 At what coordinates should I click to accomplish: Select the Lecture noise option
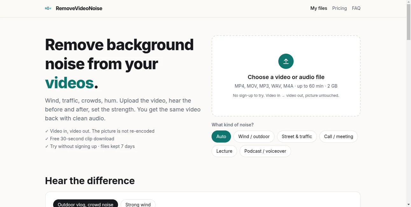tap(224, 151)
